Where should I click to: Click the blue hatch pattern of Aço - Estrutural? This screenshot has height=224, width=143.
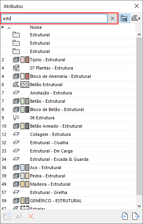click(23, 168)
